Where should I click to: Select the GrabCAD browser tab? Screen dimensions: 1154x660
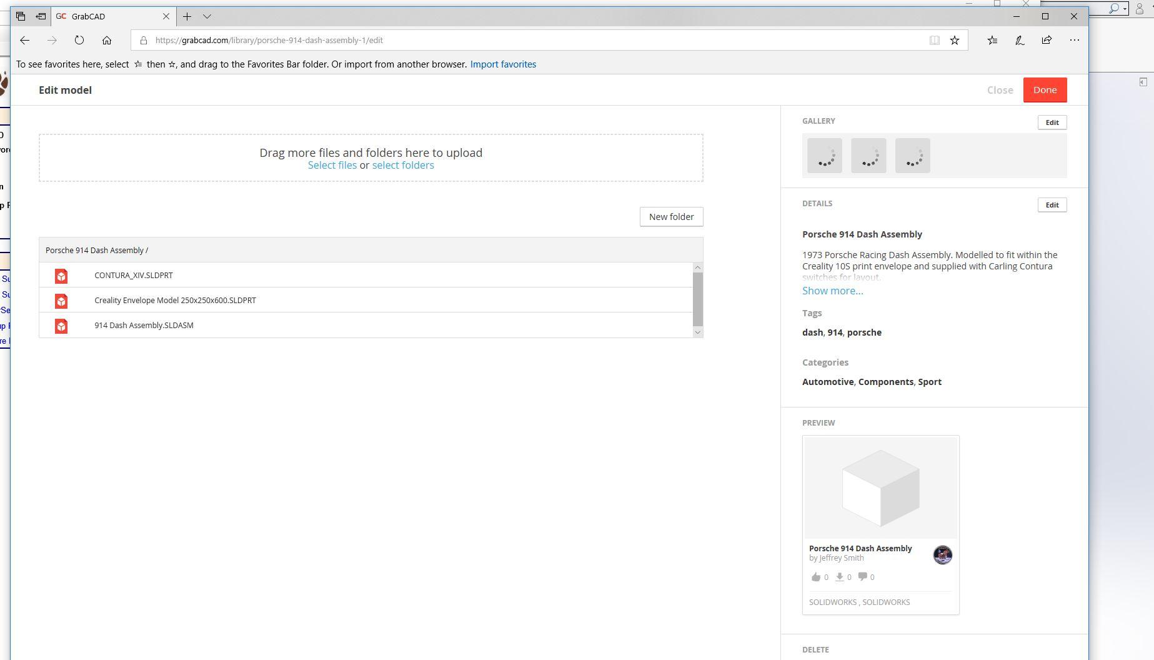[112, 16]
